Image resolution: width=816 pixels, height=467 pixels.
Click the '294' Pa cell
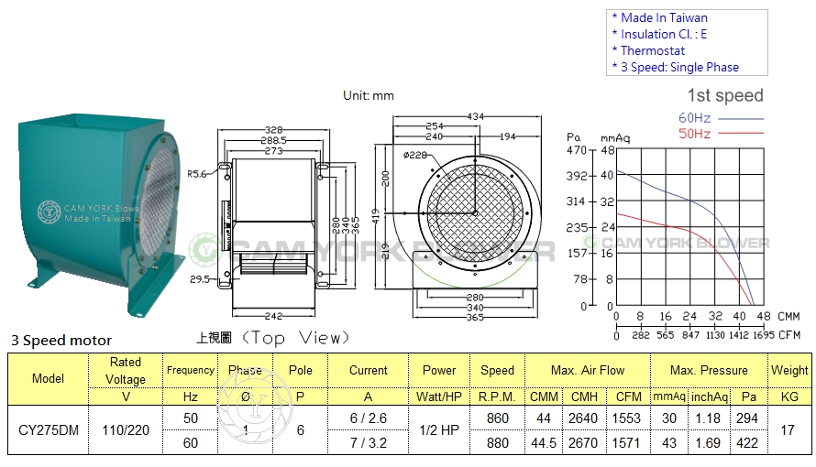(x=747, y=418)
